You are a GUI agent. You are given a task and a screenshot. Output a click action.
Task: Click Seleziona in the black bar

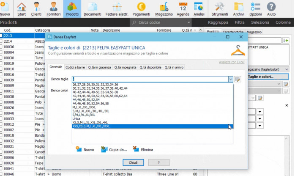coord(260,22)
